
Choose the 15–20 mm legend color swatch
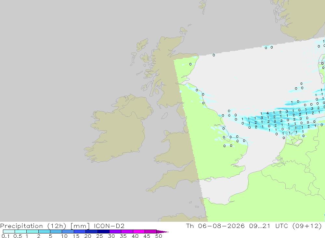pos(80,232)
